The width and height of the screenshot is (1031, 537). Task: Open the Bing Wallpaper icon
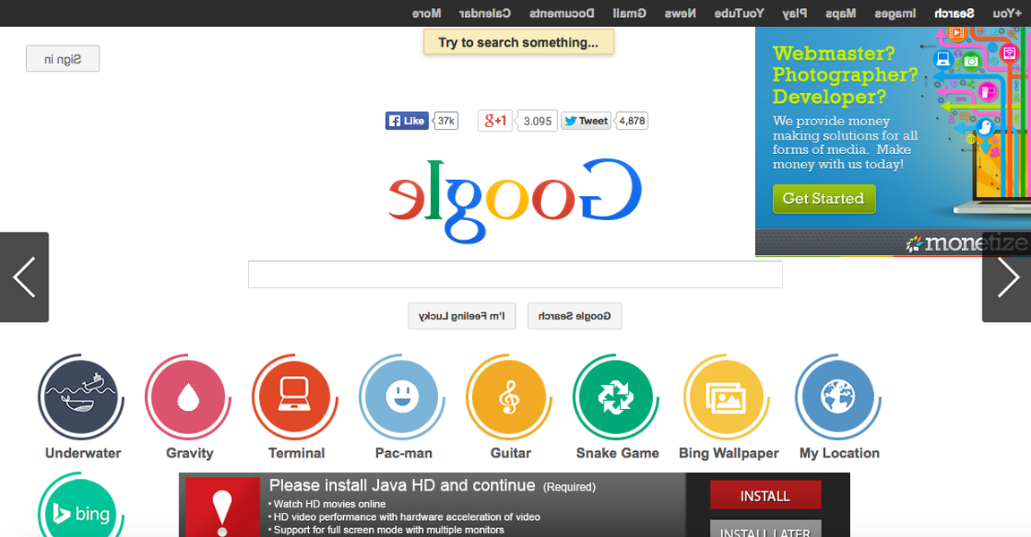click(x=727, y=399)
